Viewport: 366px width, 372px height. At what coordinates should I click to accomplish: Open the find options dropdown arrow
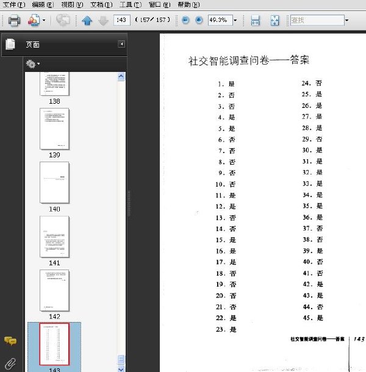(346, 20)
